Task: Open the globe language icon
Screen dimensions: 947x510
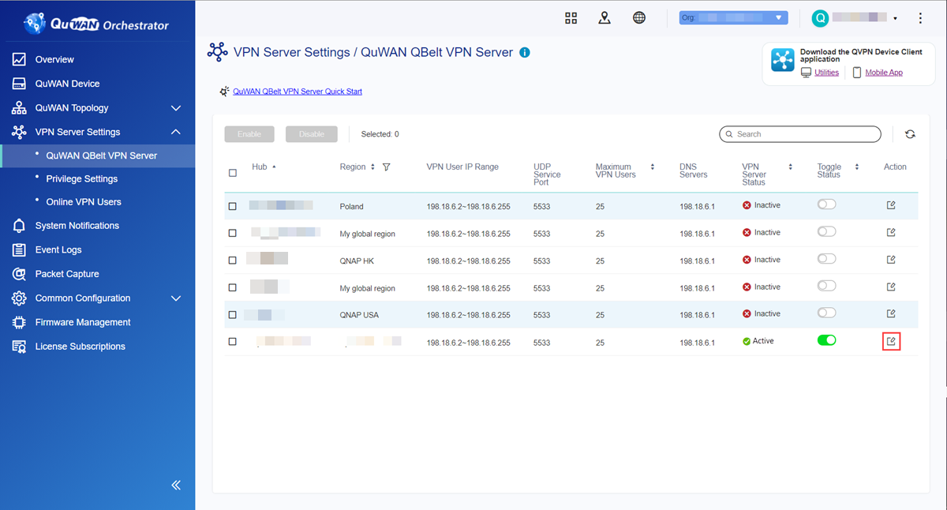Action: tap(639, 18)
